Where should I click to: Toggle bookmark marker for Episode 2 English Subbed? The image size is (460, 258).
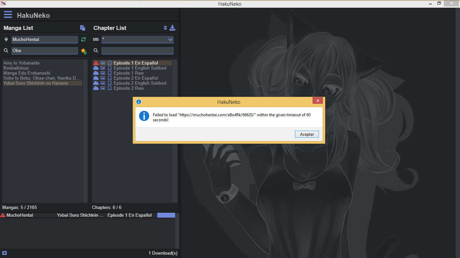(x=109, y=83)
